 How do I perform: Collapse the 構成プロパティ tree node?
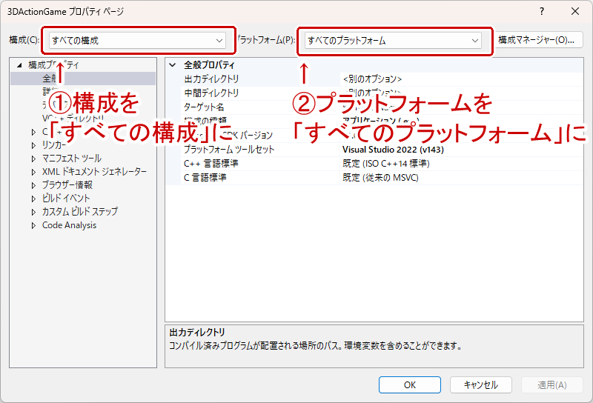tap(19, 65)
